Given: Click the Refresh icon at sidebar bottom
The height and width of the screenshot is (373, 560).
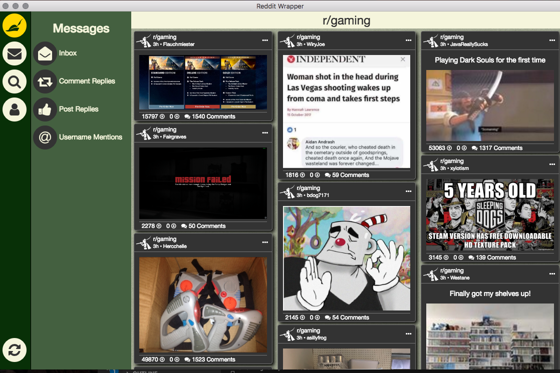Looking at the screenshot, I should coord(15,350).
